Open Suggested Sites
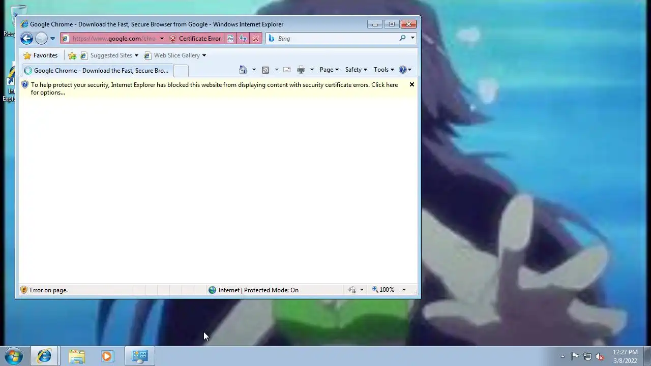 tap(109, 55)
